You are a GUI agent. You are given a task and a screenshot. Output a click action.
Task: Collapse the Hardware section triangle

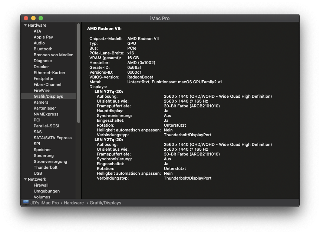coord(25,25)
